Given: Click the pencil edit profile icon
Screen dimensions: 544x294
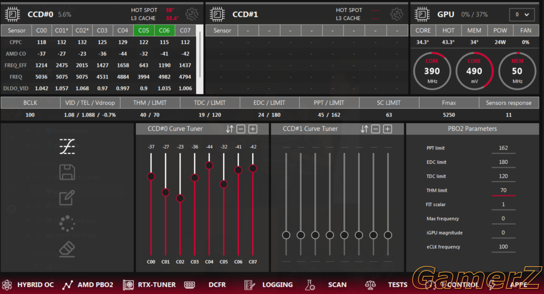Looking at the screenshot, I should (67, 198).
